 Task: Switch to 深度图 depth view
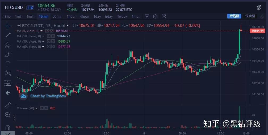pos(250,16)
